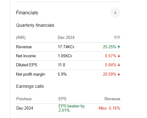Screen dimensions: 147x118
Task: Click the 20.59% margin change figure
Action: coord(110,74)
